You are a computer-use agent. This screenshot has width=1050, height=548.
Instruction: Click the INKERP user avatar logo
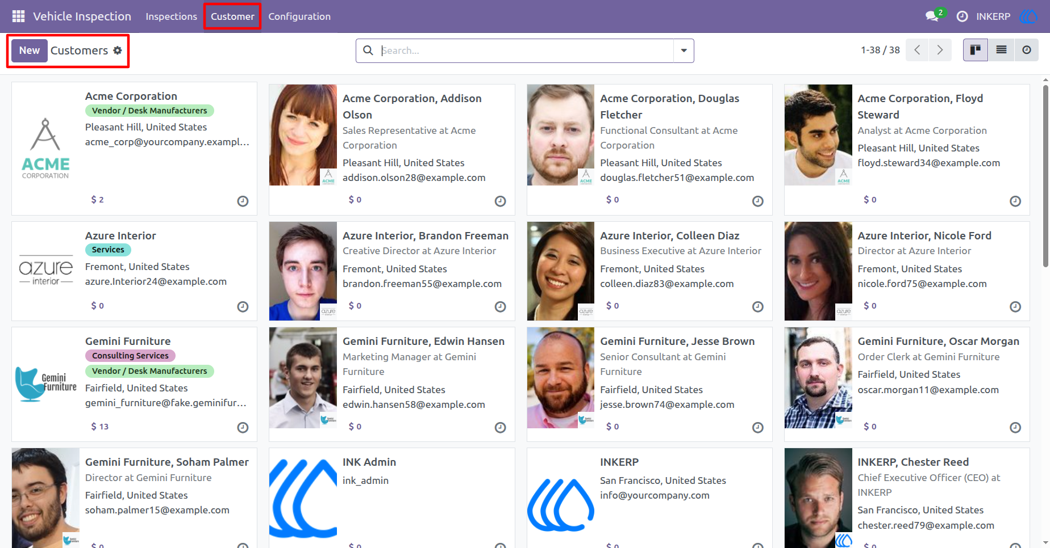1029,16
